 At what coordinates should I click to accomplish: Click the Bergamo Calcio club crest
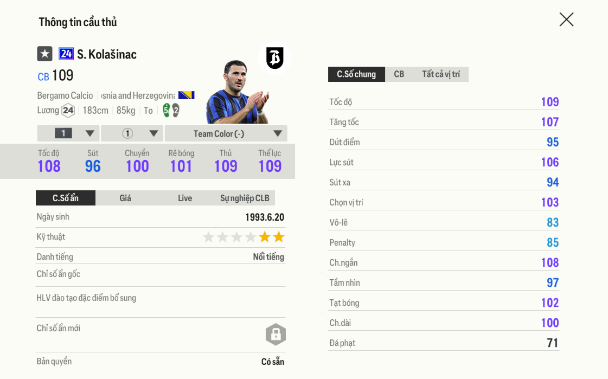click(275, 58)
